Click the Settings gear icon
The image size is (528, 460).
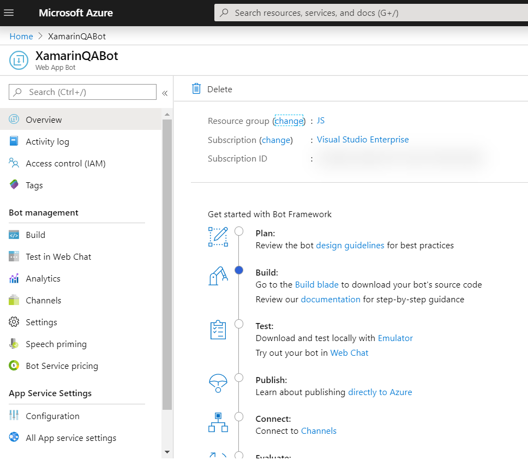point(14,322)
